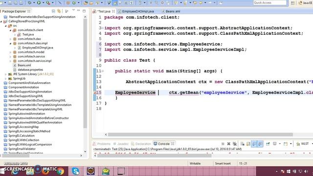
Task: Open dropdown arrow next to Run button
Action: point(43,3)
